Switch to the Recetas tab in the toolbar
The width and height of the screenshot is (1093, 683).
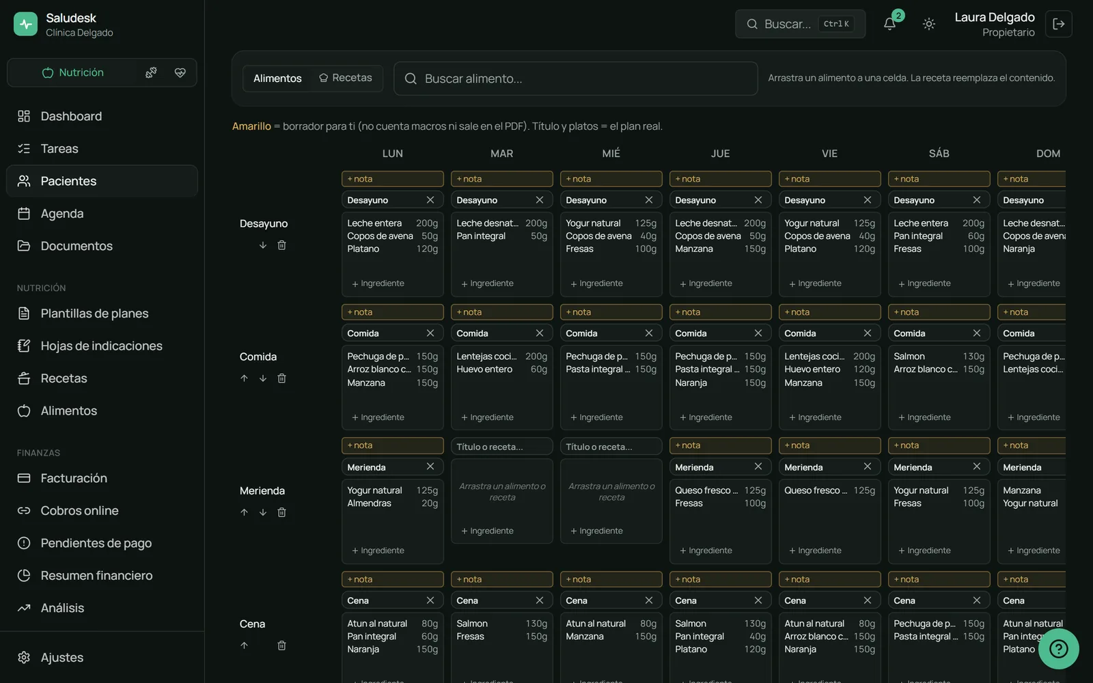pos(346,78)
